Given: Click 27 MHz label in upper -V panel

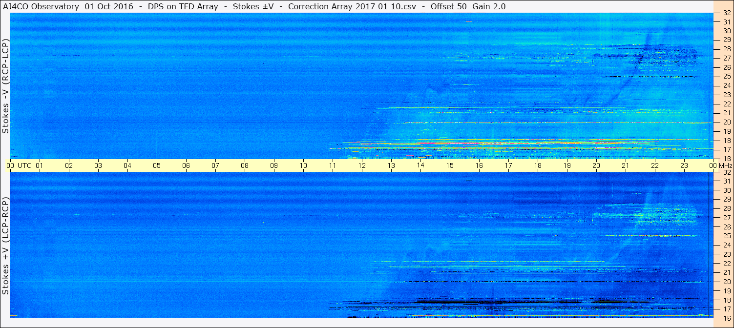Looking at the screenshot, I should [x=727, y=58].
